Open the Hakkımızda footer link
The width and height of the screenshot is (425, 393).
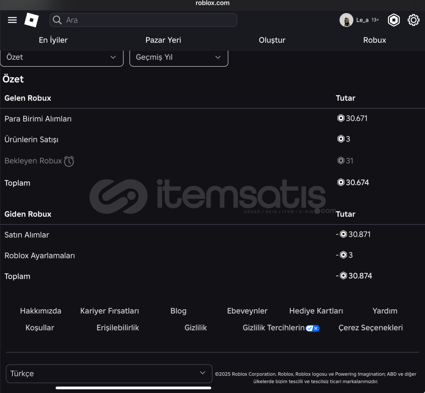pyautogui.click(x=41, y=311)
